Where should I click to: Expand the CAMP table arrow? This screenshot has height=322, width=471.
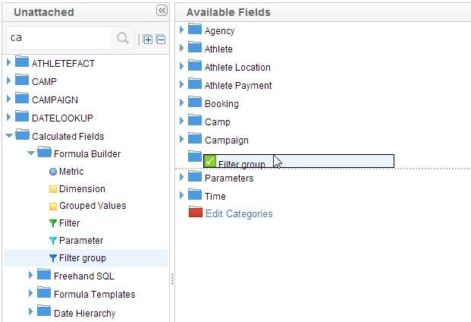(8, 80)
